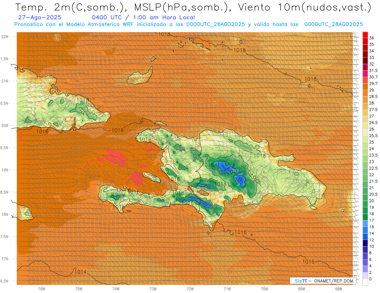The width and height of the screenshot is (380, 293).
Task: Click the "34" value on the color legend
Action: click(372, 51)
